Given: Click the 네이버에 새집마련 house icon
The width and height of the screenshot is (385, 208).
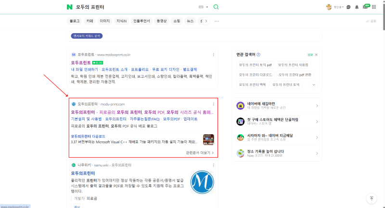Looking at the screenshot, I should tap(240, 106).
